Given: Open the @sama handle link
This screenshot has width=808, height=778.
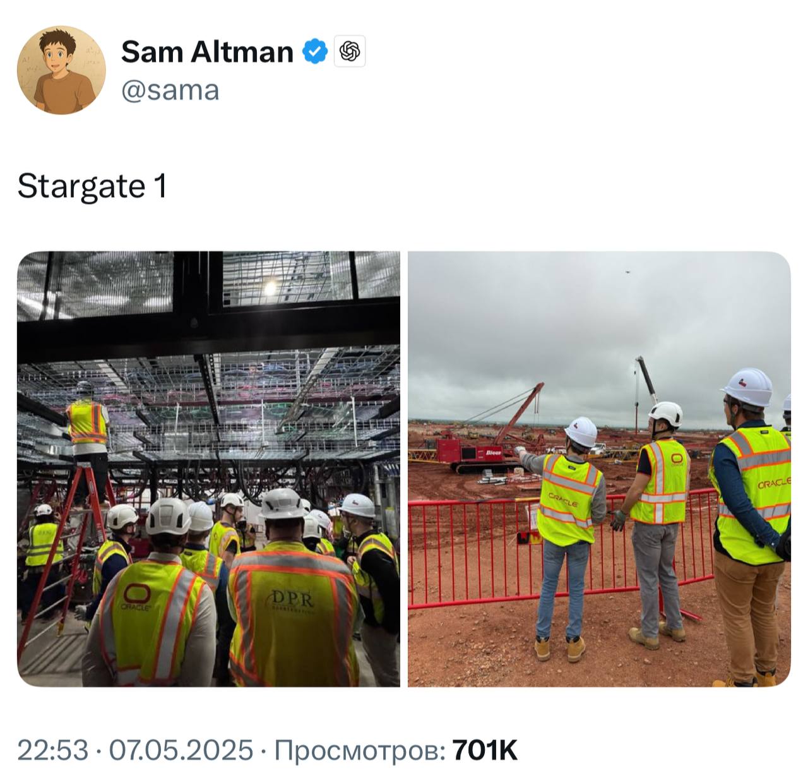Looking at the screenshot, I should (x=170, y=90).
